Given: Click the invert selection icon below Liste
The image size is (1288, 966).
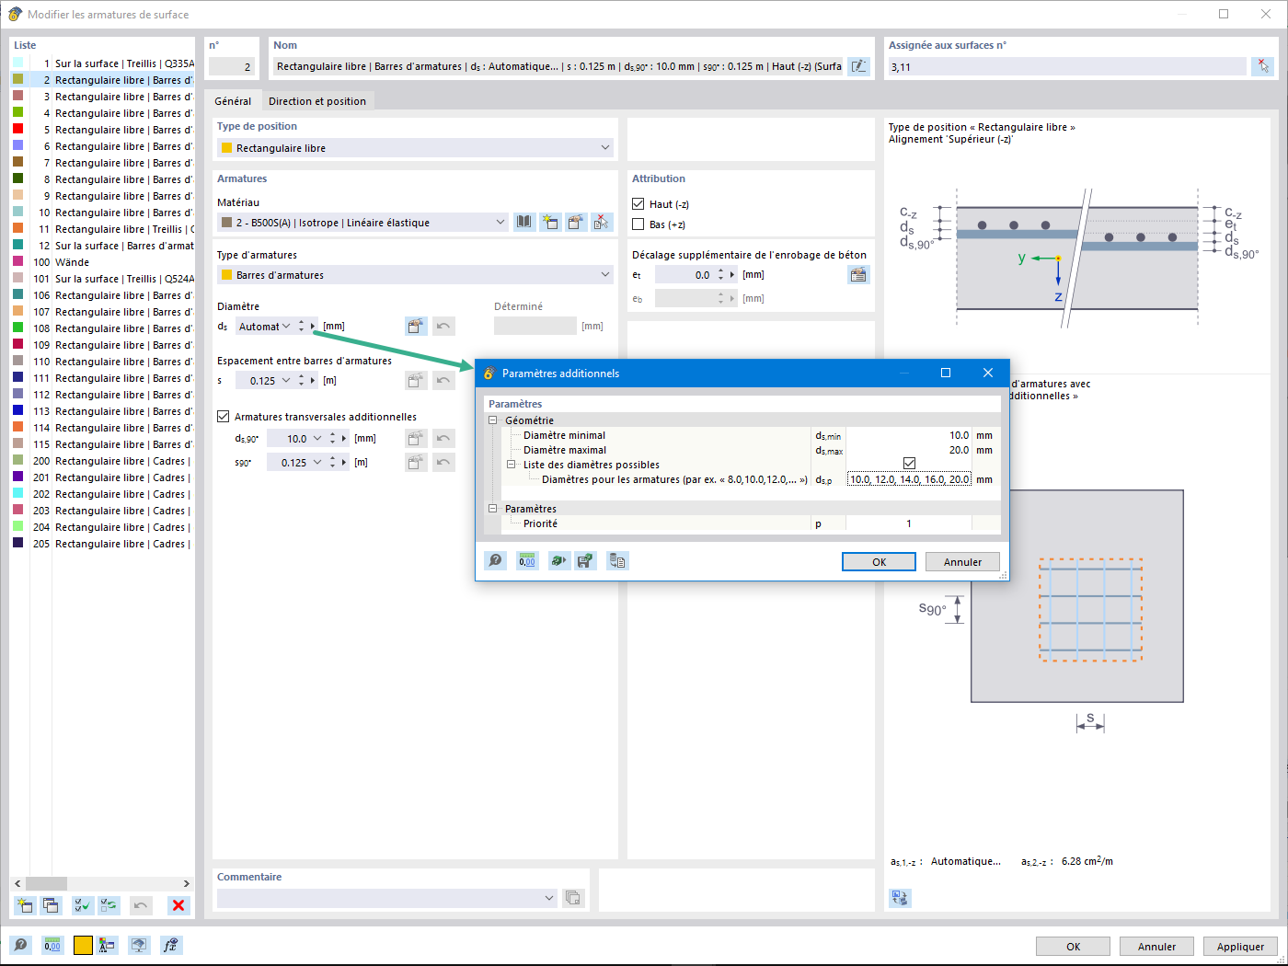Looking at the screenshot, I should [109, 905].
